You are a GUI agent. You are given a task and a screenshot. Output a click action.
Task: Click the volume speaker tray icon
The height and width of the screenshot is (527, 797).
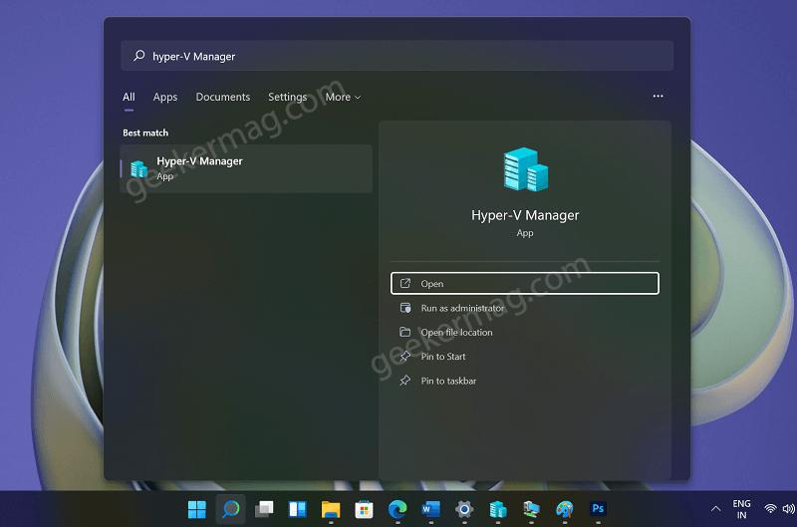(x=788, y=509)
